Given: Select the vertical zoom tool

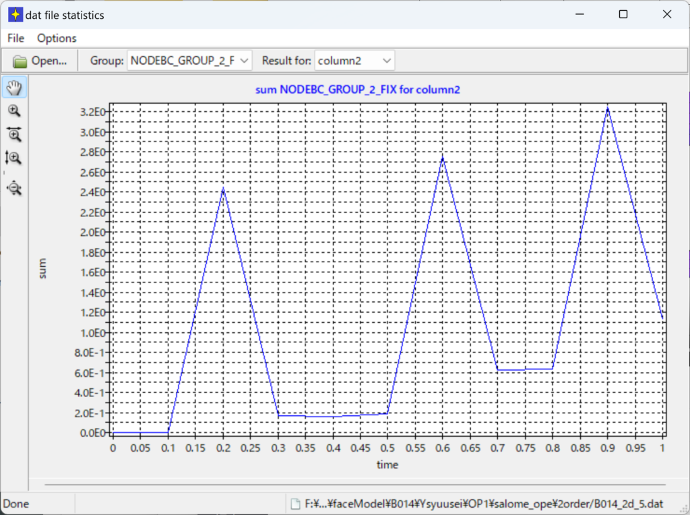Looking at the screenshot, I should tap(14, 158).
